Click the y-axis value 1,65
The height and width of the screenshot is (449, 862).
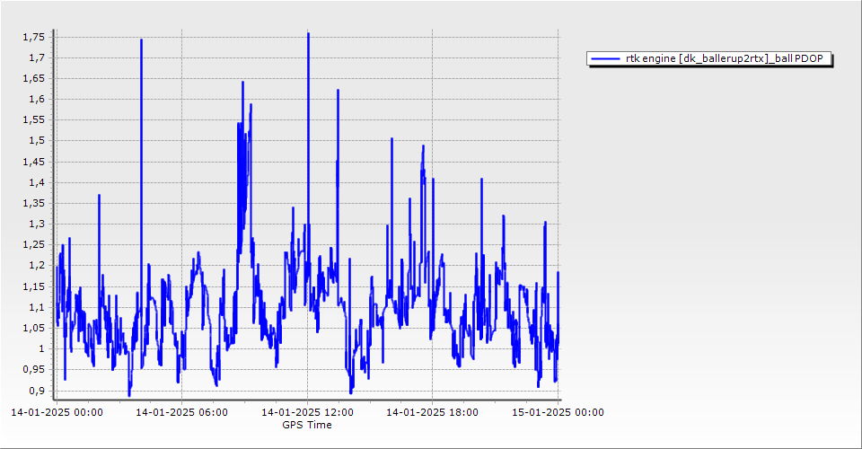pyautogui.click(x=33, y=79)
